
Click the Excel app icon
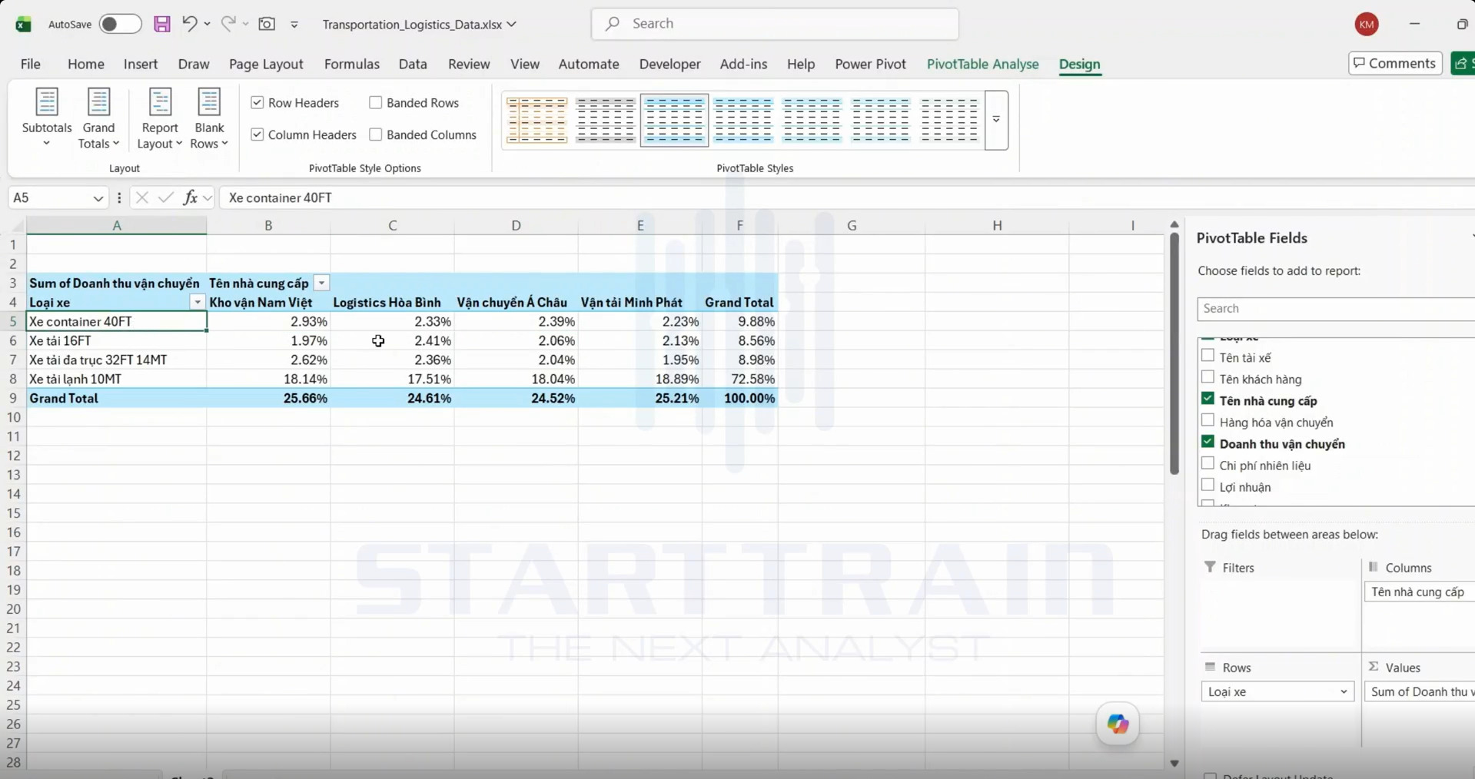[23, 24]
